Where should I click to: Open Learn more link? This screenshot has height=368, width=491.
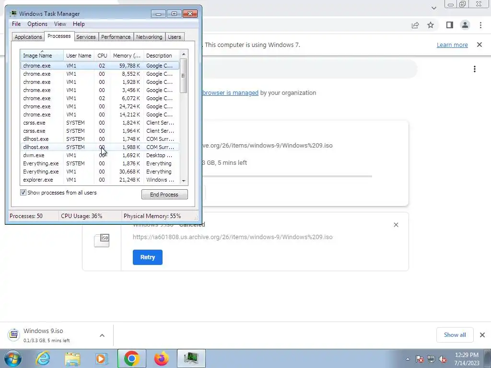pyautogui.click(x=452, y=45)
